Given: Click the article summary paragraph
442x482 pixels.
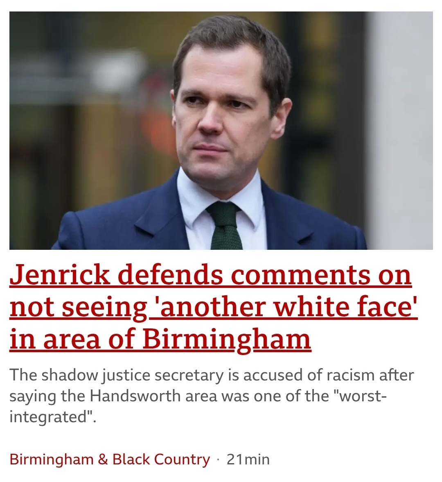Looking at the screenshot, I should click(x=212, y=396).
